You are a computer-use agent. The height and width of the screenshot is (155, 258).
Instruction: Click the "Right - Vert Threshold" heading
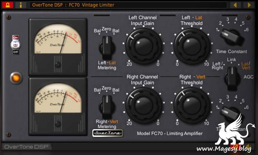[x=192, y=80]
